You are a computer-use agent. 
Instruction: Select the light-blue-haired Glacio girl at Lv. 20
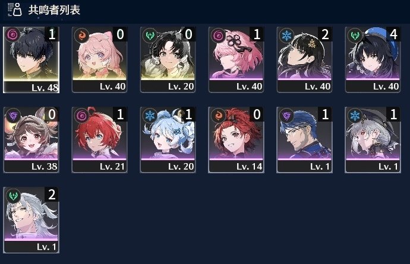pos(168,140)
